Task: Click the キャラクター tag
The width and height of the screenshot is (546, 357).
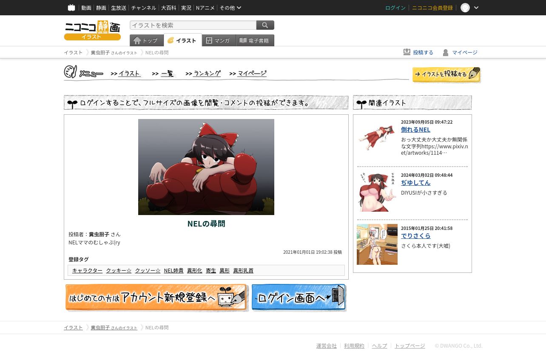Action: tap(87, 271)
